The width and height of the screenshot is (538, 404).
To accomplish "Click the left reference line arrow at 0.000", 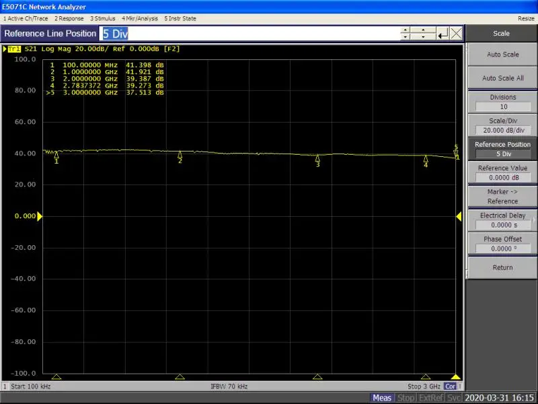I will [x=40, y=216].
